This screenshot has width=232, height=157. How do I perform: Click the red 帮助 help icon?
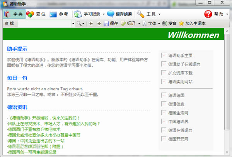tap(208, 14)
